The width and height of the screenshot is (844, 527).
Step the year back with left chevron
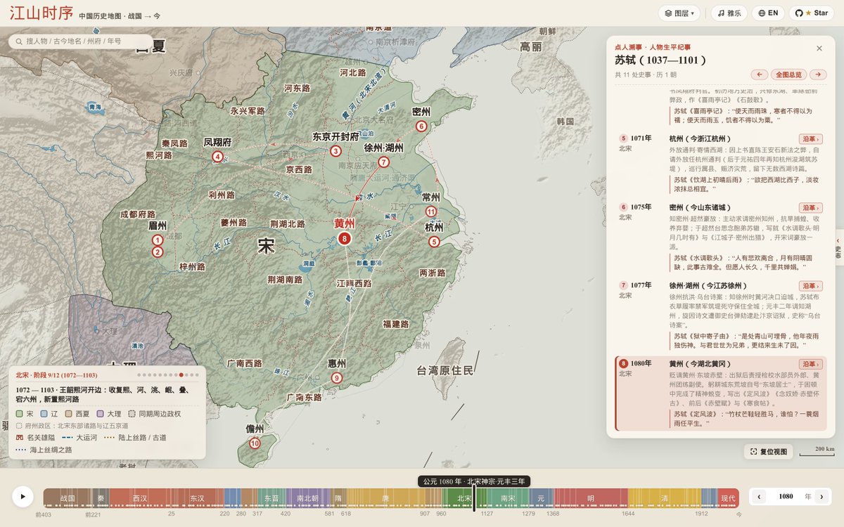[759, 496]
